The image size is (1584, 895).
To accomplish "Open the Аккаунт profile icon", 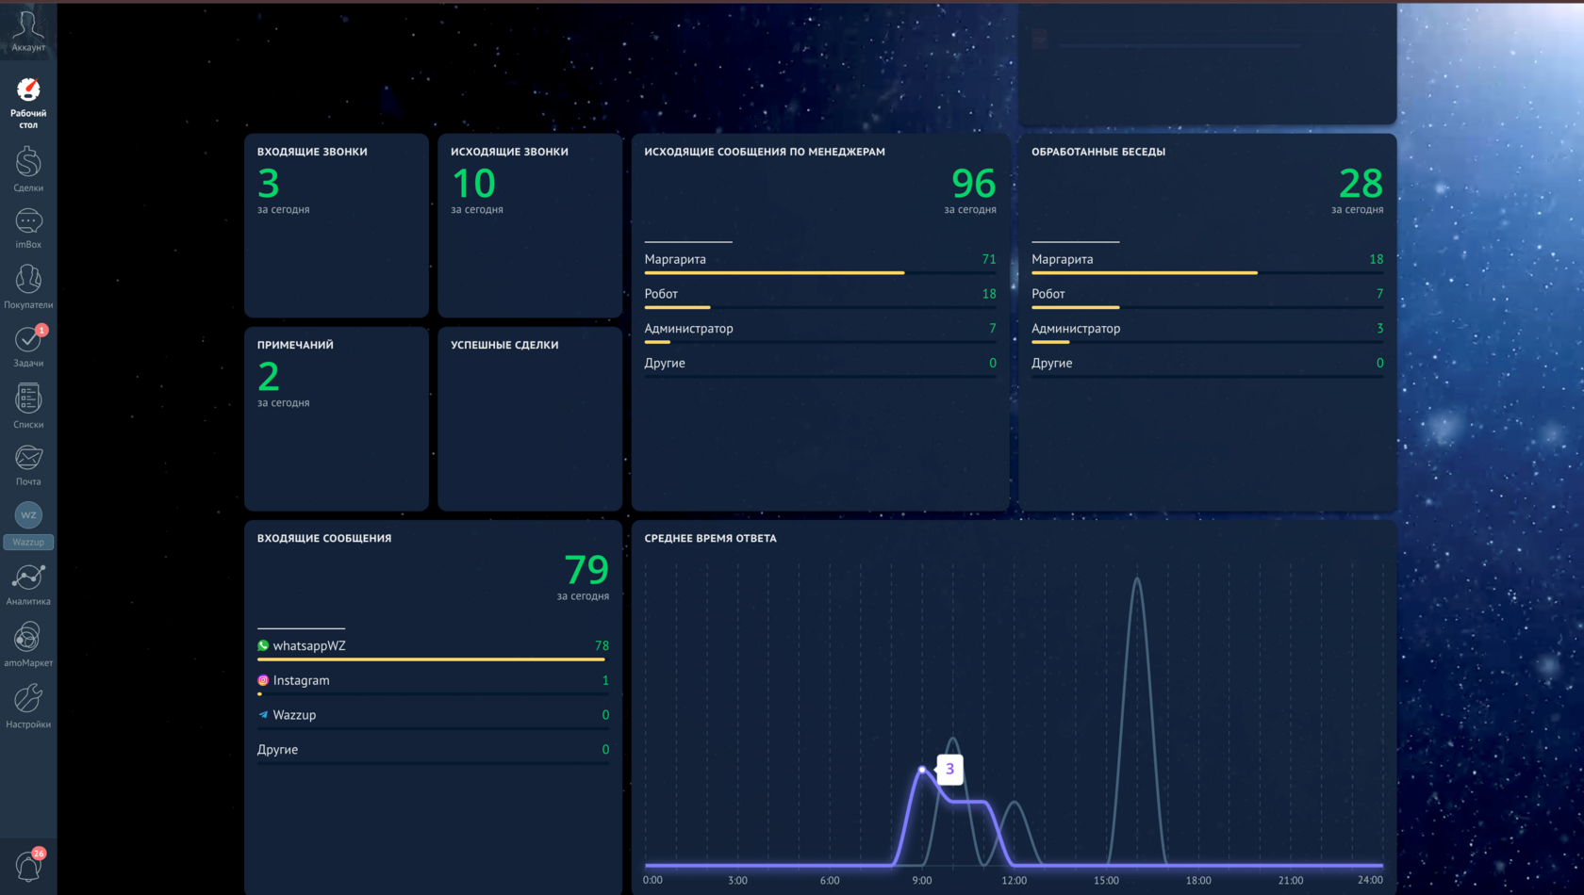I will 28,30.
